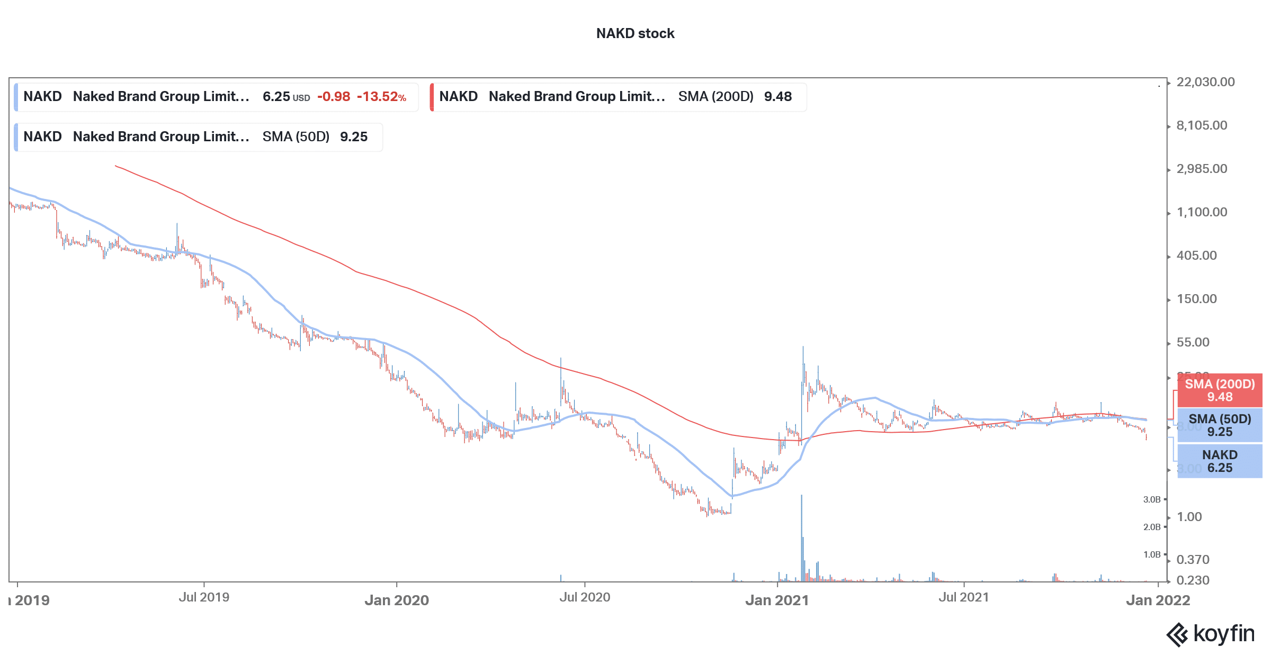The width and height of the screenshot is (1271, 656).
Task: Click the blue NAKD price color swatch
Action: (16, 97)
